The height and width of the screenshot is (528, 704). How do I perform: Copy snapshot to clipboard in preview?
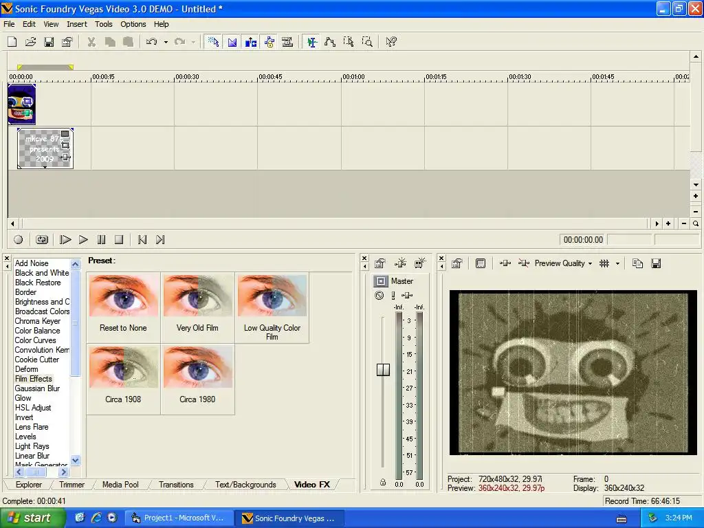(x=637, y=263)
